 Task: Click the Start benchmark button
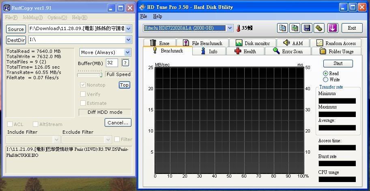[338, 63]
